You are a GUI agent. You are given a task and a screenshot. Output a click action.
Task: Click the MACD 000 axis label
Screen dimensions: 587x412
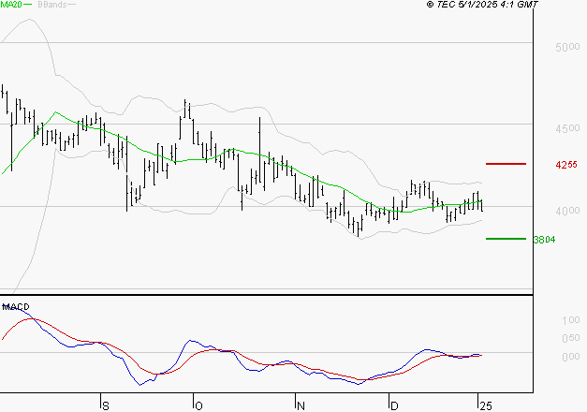click(x=571, y=357)
